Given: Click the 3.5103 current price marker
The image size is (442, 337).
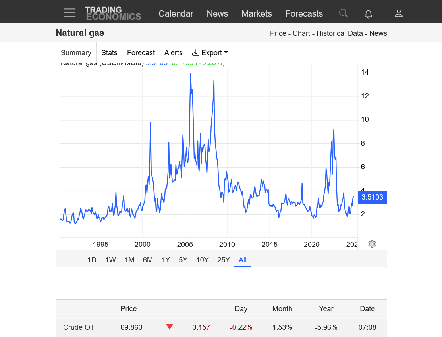Looking at the screenshot, I should [x=372, y=197].
